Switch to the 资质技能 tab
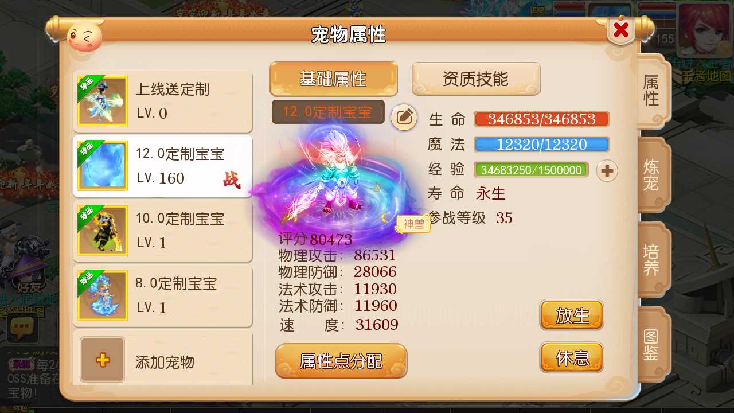Image resolution: width=734 pixels, height=413 pixels. [475, 79]
